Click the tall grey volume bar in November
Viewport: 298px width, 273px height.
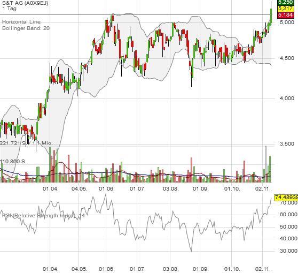pyautogui.click(x=266, y=164)
